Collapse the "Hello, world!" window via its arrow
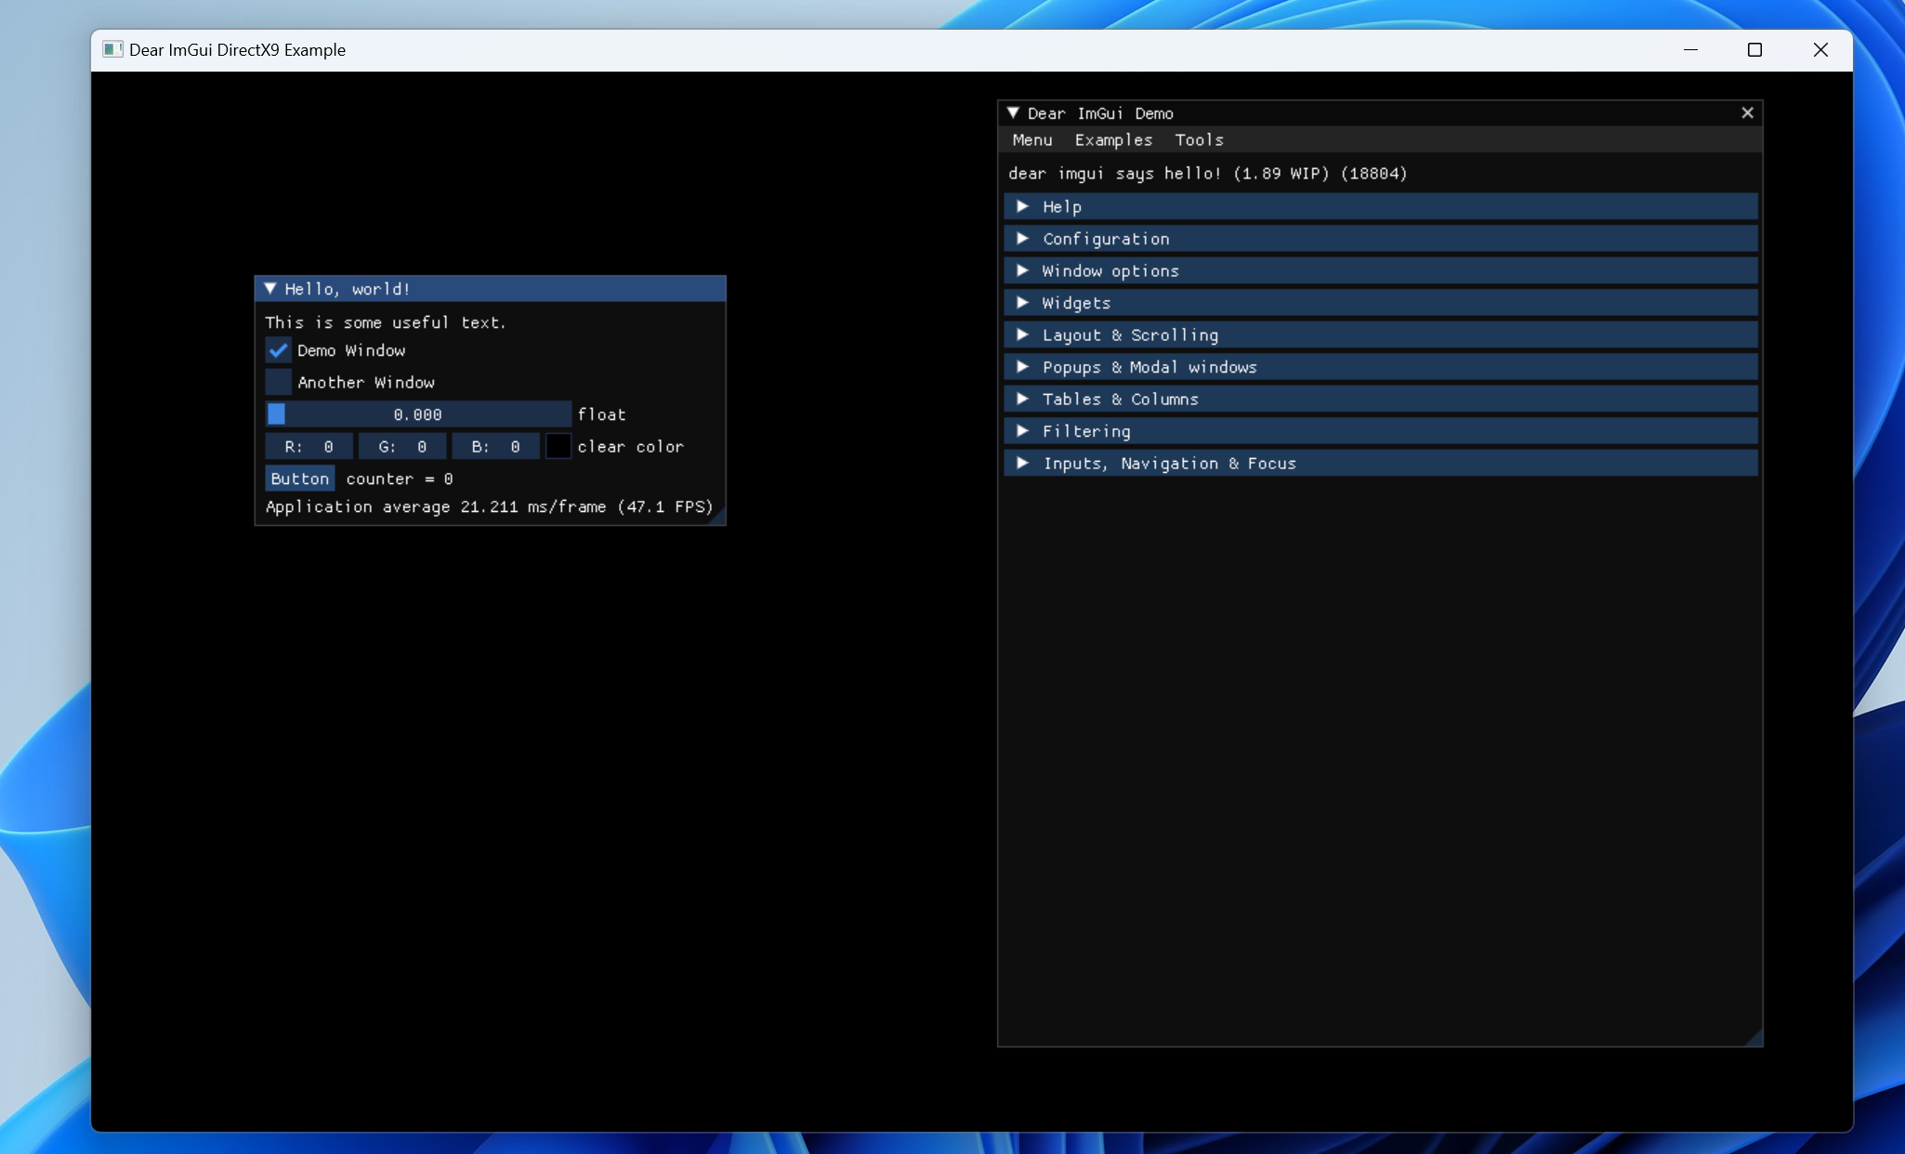 pyautogui.click(x=270, y=289)
